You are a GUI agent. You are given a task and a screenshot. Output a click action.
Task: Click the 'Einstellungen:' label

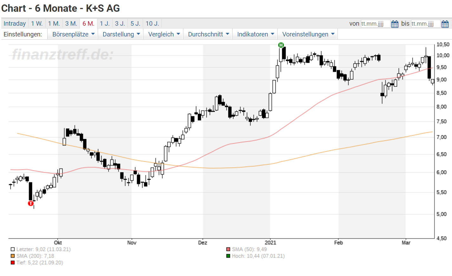click(x=23, y=34)
